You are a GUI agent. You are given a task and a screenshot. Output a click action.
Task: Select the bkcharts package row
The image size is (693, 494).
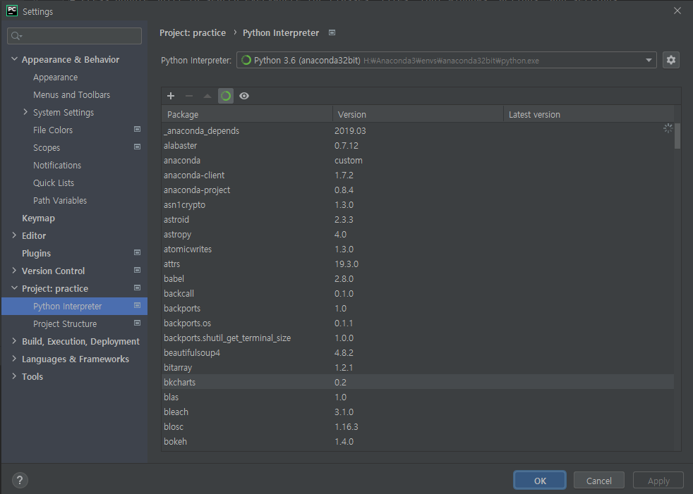418,383
